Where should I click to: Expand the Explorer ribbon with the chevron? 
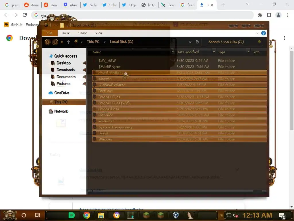(x=257, y=33)
